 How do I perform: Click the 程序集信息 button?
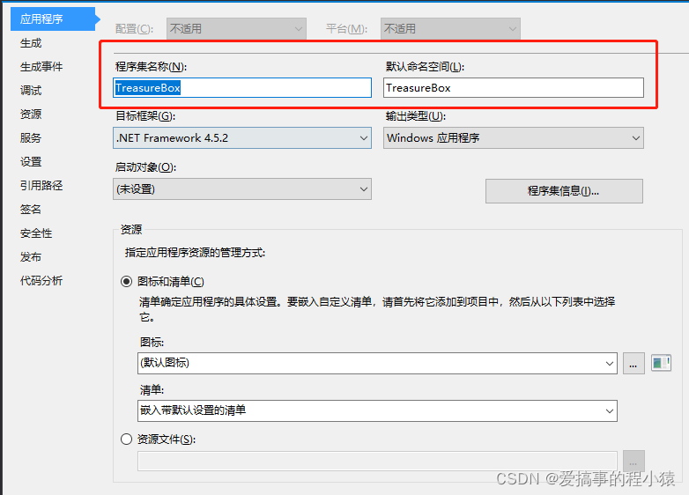pyautogui.click(x=564, y=191)
